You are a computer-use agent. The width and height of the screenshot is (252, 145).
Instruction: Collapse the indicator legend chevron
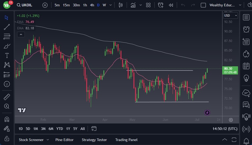21,34
